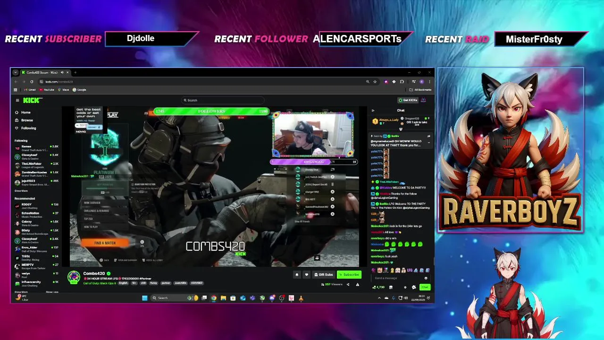Mute the Combs420 Stream tab audio
Image resolution: width=604 pixels, height=340 pixels.
click(62, 72)
